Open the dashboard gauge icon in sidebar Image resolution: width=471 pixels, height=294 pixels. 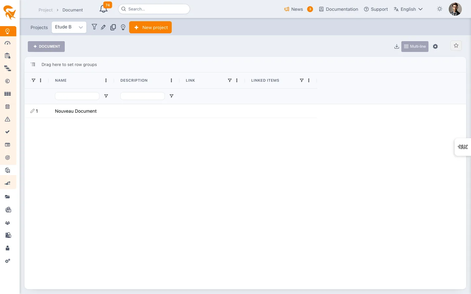(x=8, y=43)
